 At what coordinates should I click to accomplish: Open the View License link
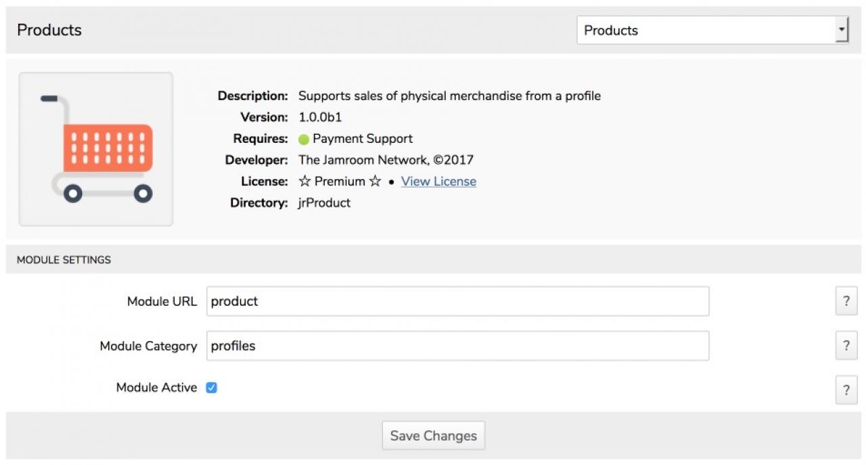438,181
